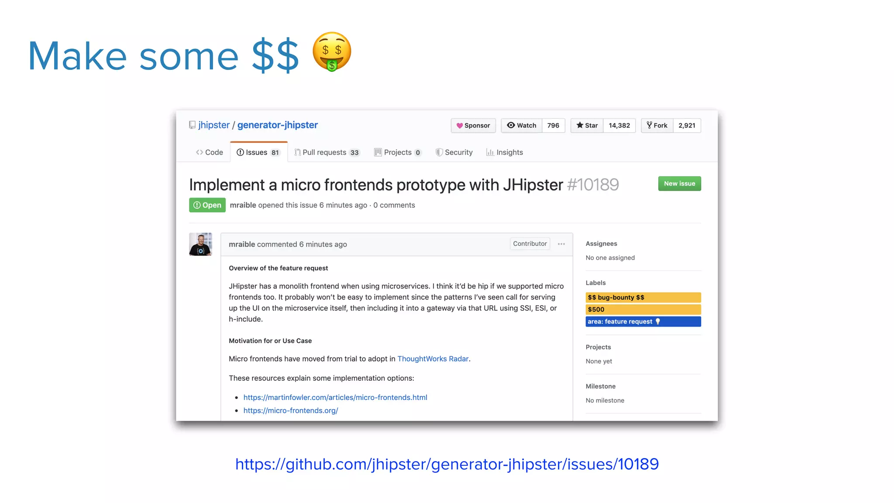The width and height of the screenshot is (894, 503).
Task: Click the 'Motivation for or Use Case' heading
Action: click(270, 341)
